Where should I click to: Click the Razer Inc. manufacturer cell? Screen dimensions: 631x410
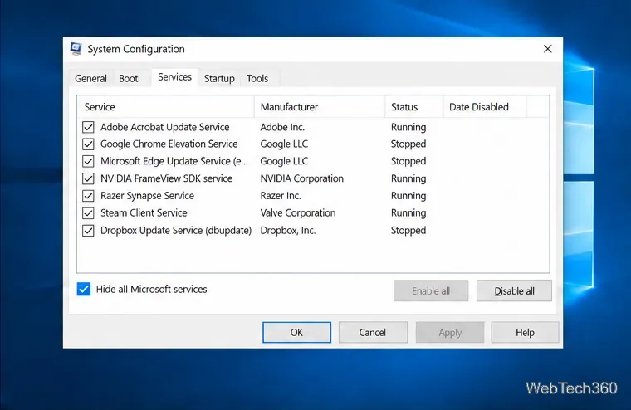281,196
